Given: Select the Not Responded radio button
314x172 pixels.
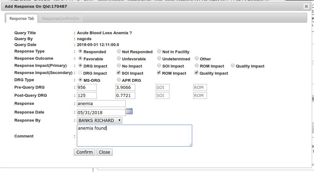Looking at the screenshot, I should [119, 51].
